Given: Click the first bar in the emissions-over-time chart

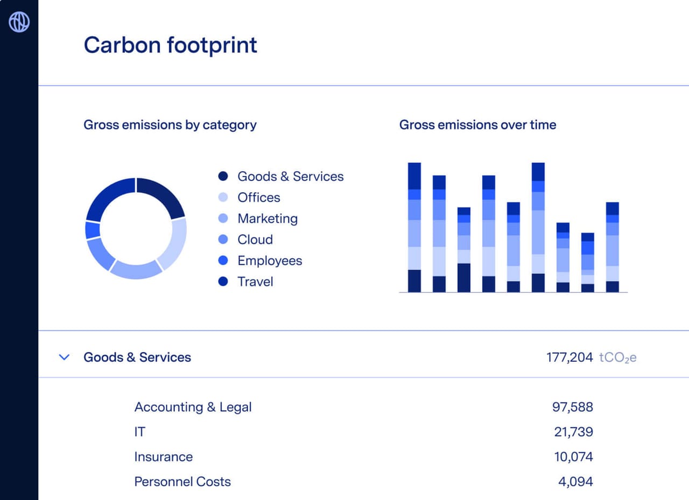Looking at the screenshot, I should (414, 227).
